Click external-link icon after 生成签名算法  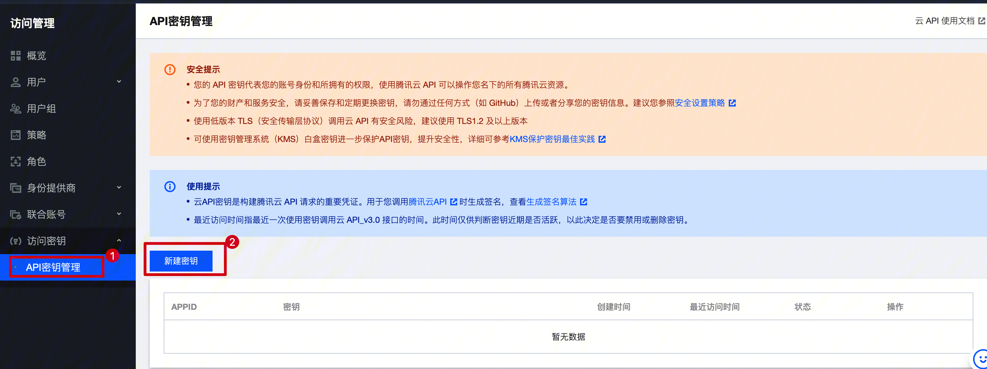click(x=584, y=202)
